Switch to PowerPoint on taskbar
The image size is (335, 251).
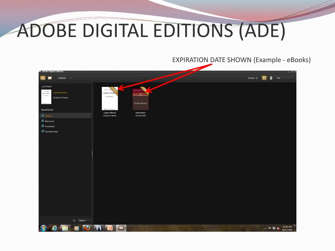point(110,228)
